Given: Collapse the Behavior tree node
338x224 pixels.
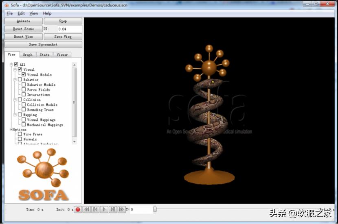Looking at the screenshot, I should click(x=15, y=80).
